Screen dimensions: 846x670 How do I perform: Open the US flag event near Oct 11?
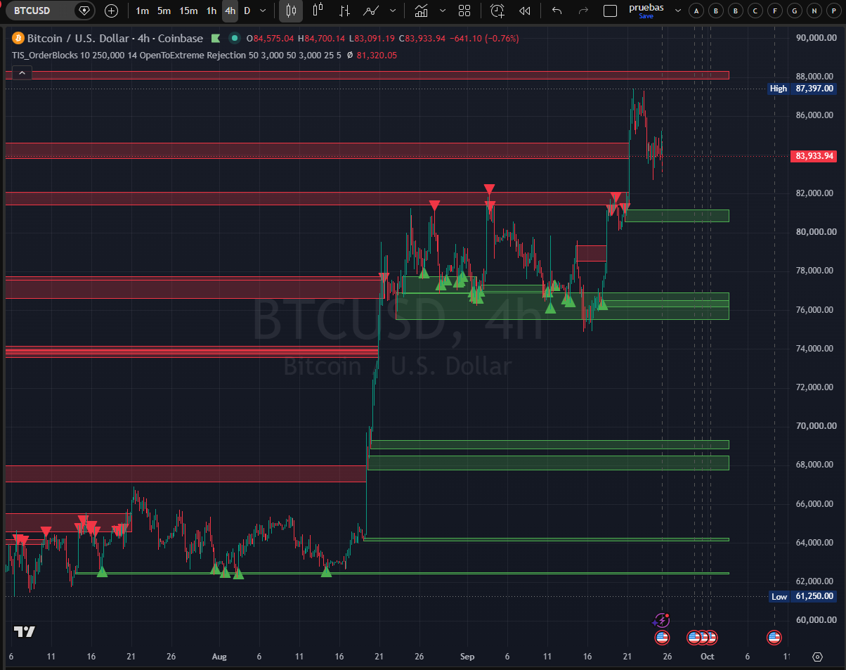[774, 638]
